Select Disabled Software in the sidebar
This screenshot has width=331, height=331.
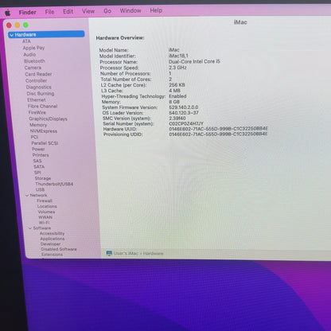pyautogui.click(x=59, y=249)
